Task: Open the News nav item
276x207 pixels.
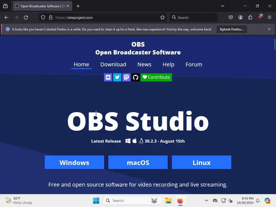Action: tap(144, 64)
